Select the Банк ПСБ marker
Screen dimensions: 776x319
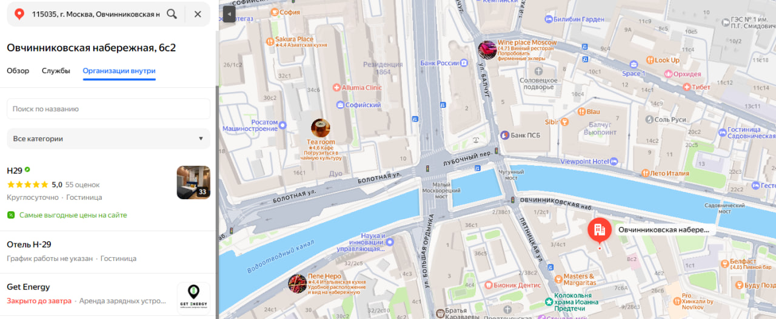504,135
